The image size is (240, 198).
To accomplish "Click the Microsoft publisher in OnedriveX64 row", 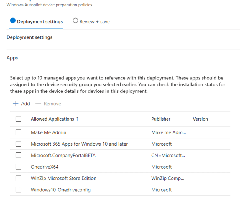I will pyautogui.click(x=162, y=167).
